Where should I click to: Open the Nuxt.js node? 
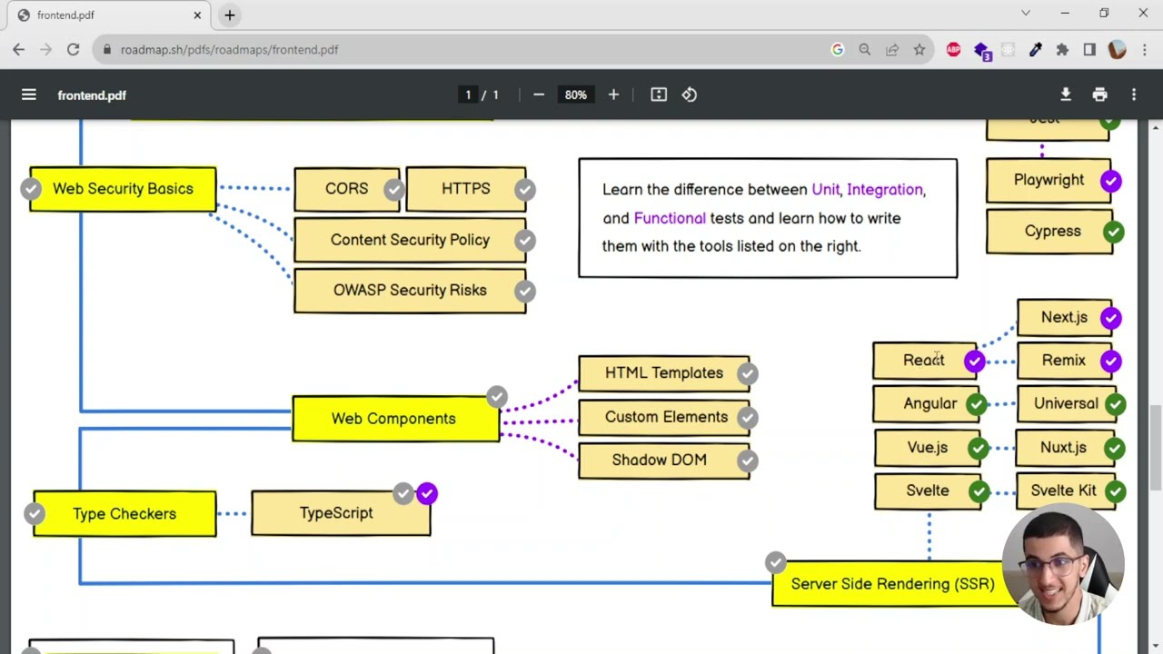click(1064, 448)
